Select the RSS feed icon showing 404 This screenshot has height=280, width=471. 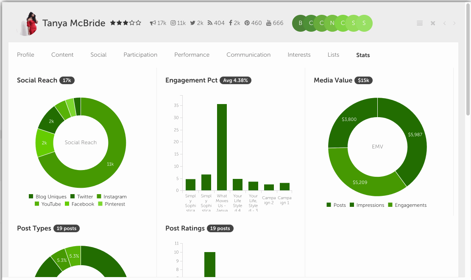(210, 23)
